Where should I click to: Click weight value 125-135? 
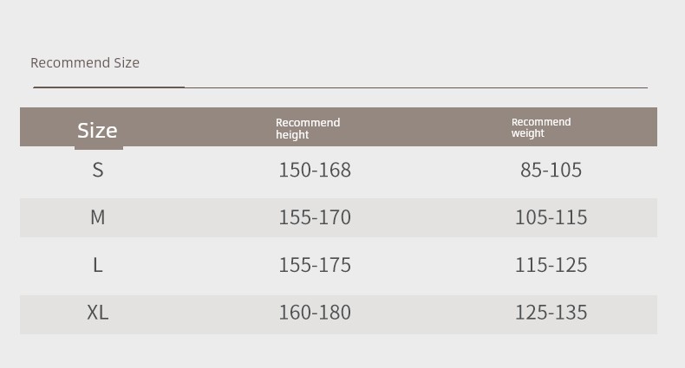[x=551, y=313]
